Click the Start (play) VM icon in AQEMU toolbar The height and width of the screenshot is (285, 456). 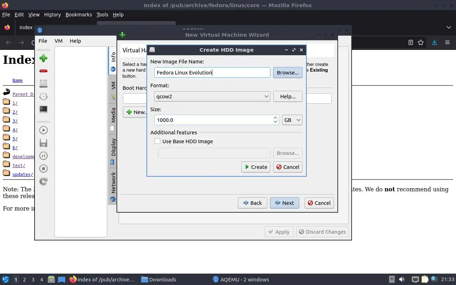43,130
